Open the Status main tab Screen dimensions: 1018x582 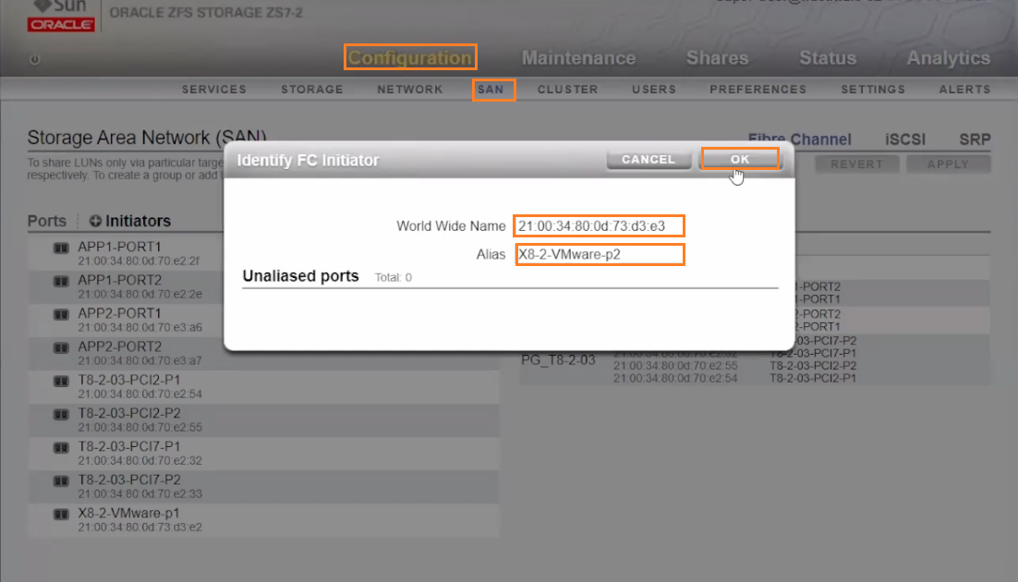click(x=828, y=58)
